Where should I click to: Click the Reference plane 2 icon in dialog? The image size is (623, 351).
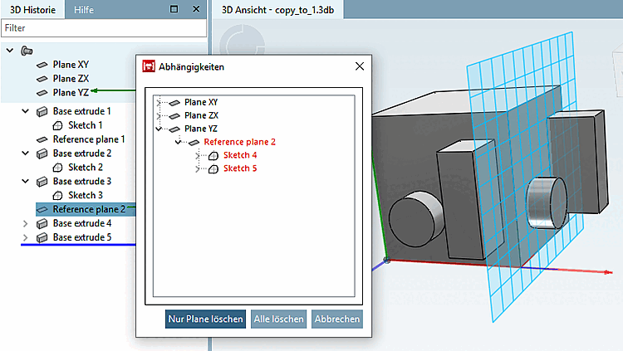point(194,142)
